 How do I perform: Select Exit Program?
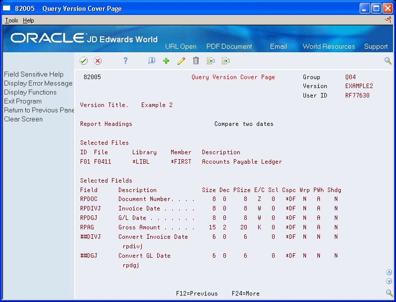(x=23, y=101)
